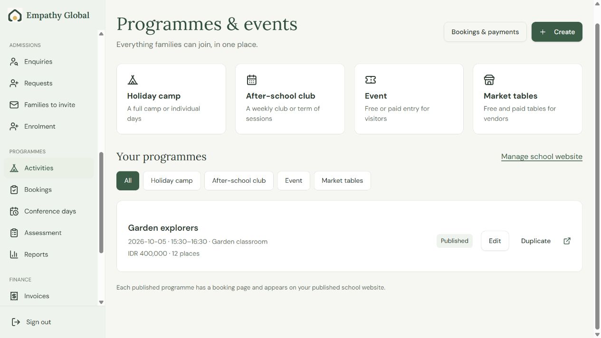Click the calendar icon on After-school club card

click(x=252, y=80)
